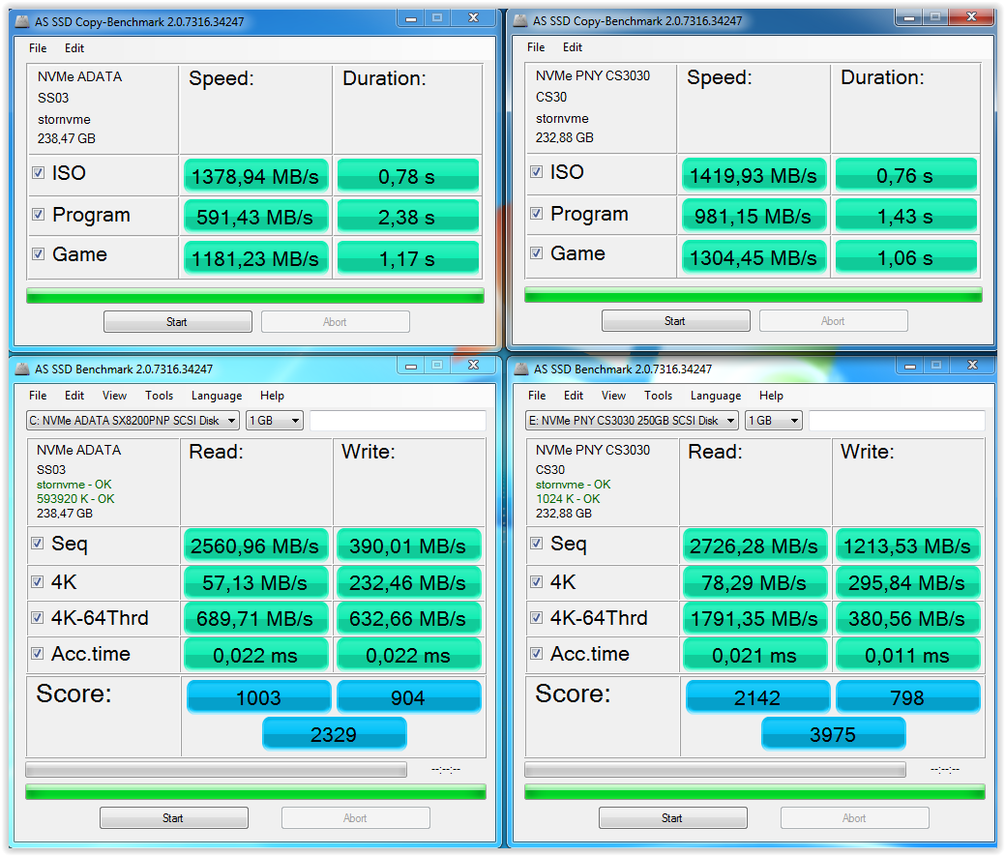Click app icon in PNY AS SSD Benchmark title bar
1005x856 pixels.
pos(520,369)
